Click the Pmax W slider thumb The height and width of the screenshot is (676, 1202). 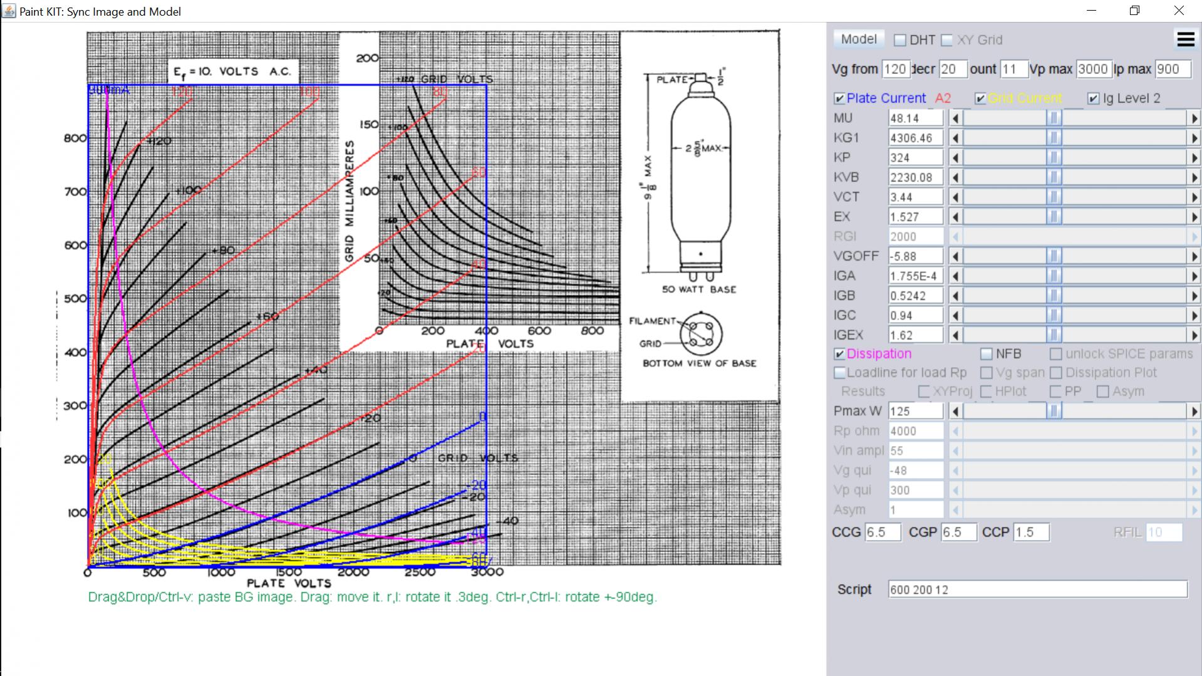(x=1054, y=412)
